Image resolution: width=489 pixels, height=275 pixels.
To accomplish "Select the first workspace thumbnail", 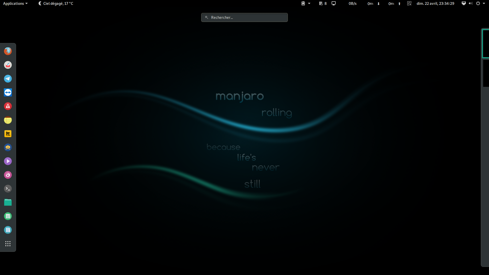I will [485, 44].
